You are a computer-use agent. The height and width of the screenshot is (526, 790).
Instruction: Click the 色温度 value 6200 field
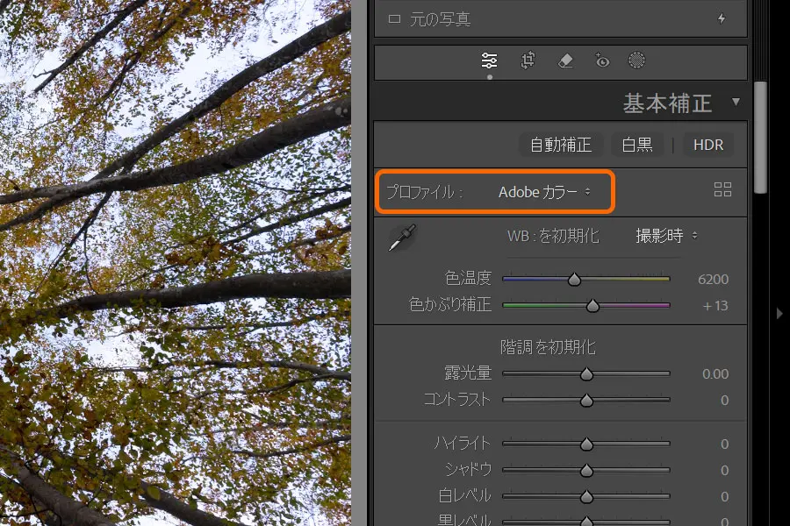point(713,280)
